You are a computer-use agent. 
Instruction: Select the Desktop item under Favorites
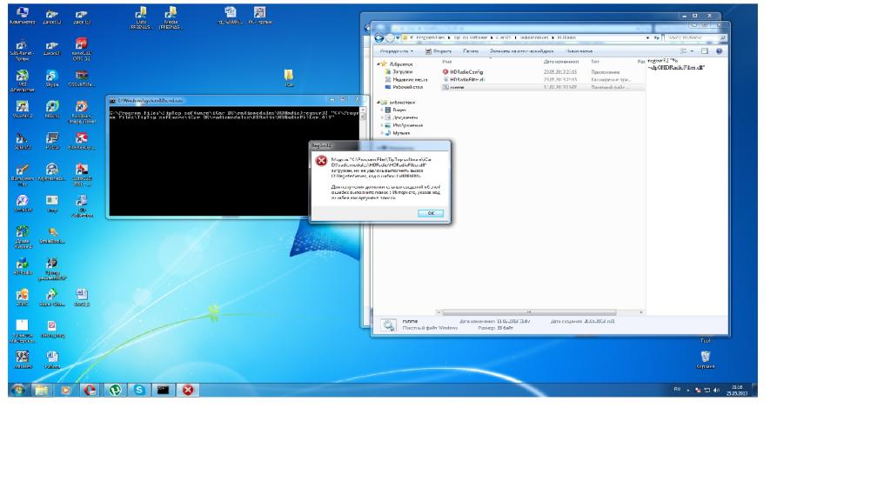407,87
